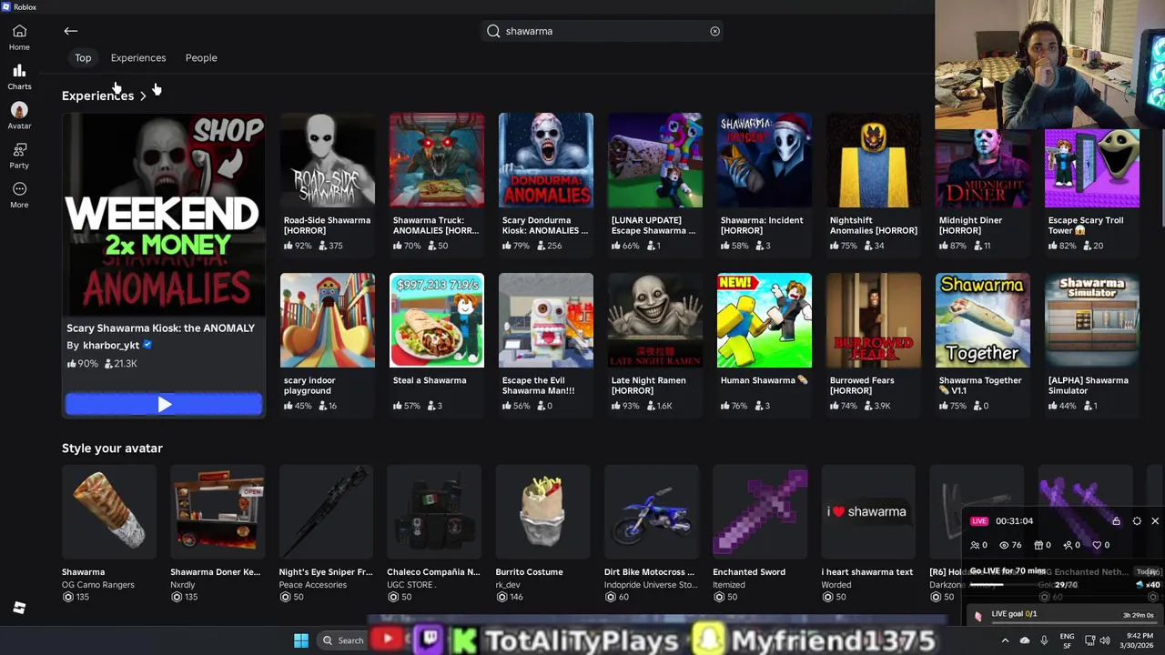Select i heart shawarma text item
The height and width of the screenshot is (655, 1165).
tap(868, 534)
